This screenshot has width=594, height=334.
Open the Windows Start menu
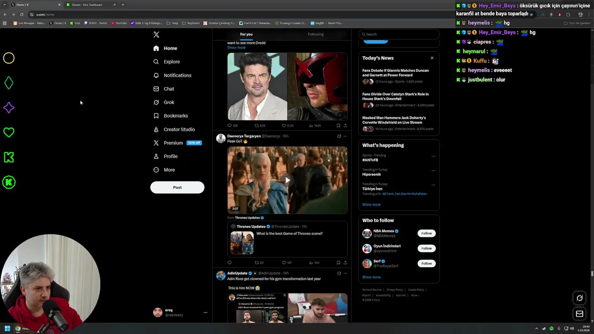coord(7,328)
